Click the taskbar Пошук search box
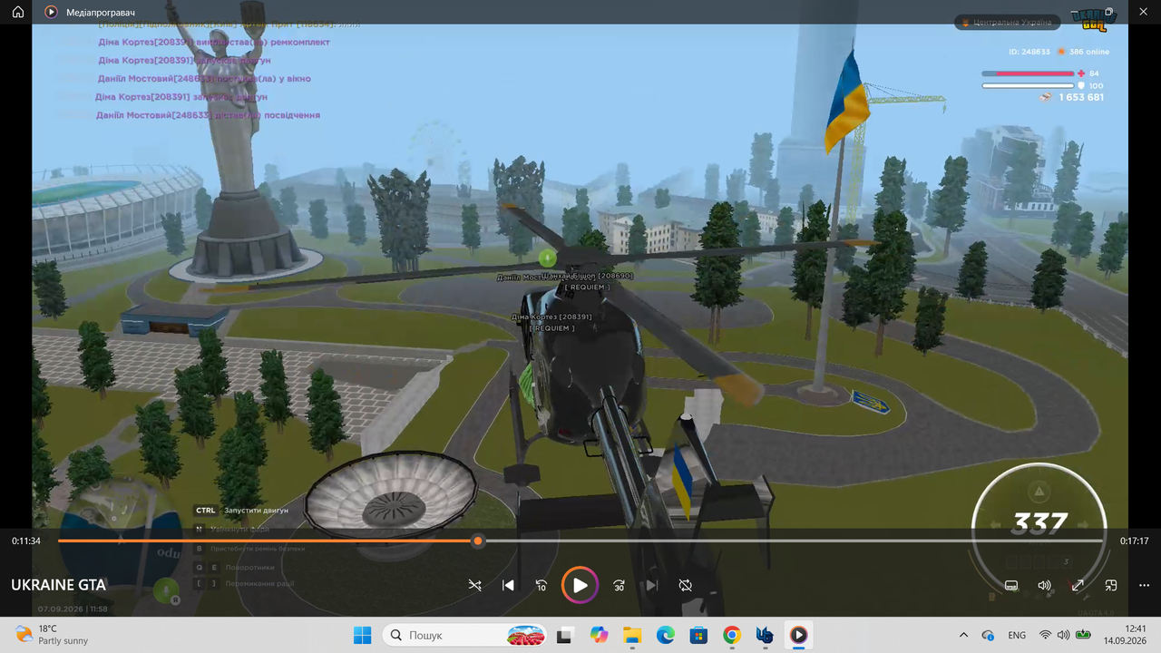The image size is (1161, 653). tap(465, 635)
